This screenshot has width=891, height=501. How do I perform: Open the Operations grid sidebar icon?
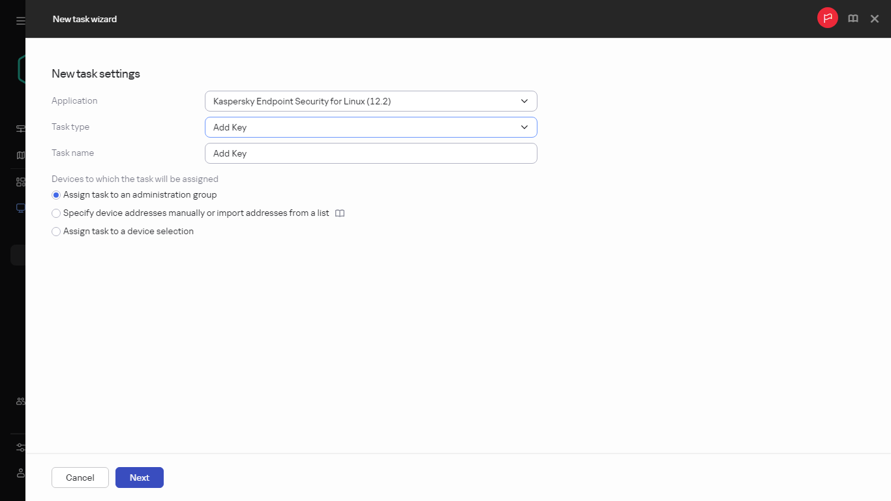tap(20, 181)
